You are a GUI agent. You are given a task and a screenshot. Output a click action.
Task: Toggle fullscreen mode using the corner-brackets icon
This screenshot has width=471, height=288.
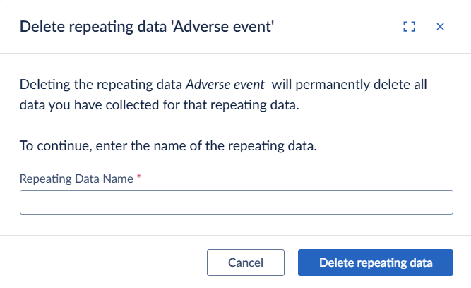(409, 27)
